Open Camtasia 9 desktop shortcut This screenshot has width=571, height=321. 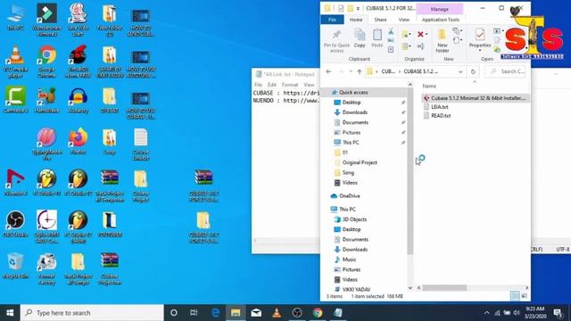coord(15,100)
